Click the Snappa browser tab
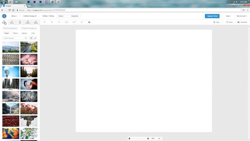The height and width of the screenshot is (141, 250). 14,6
